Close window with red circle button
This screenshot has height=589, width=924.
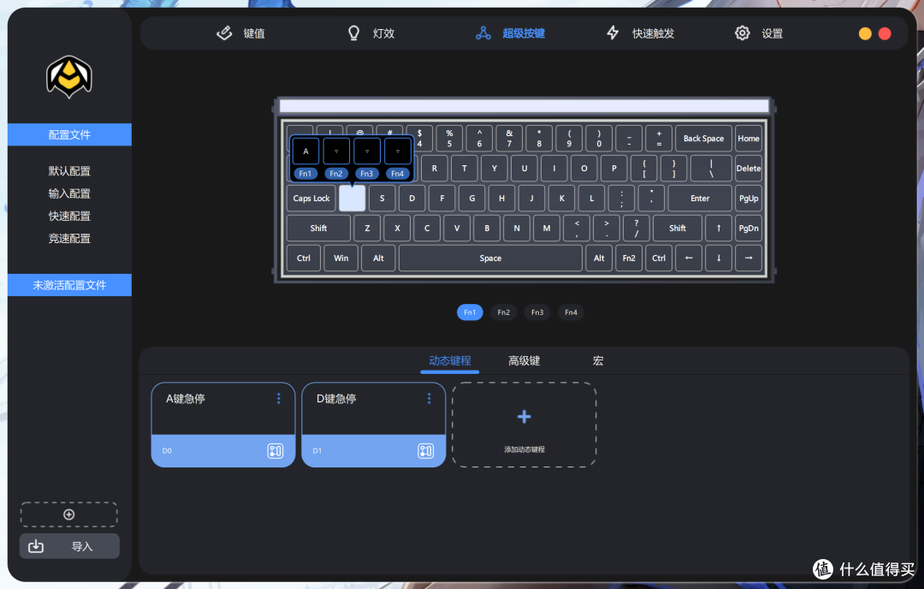tap(884, 33)
